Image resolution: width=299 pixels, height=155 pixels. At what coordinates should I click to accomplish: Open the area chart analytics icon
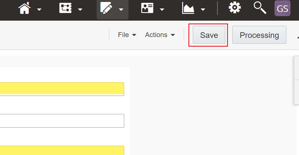[x=188, y=8]
